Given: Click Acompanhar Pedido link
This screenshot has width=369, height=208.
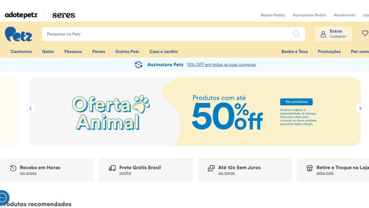Looking at the screenshot, I should 309,15.
